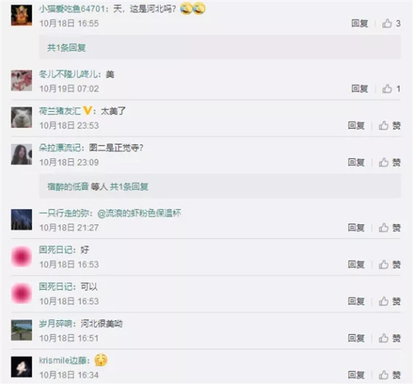Like 冬儿不隆儿咚儿's comment thumbs-up icon
This screenshot has height=385, width=414.
pos(387,88)
